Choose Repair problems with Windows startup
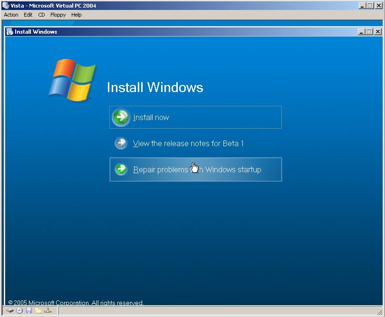 (195, 169)
